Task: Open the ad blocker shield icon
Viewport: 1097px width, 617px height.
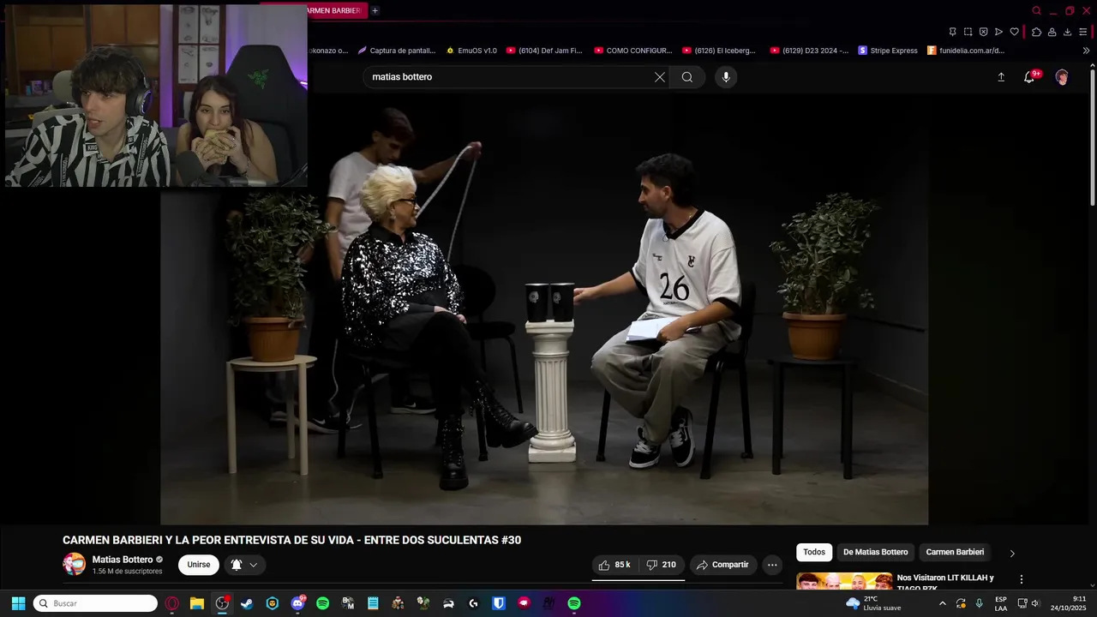Action: [983, 32]
